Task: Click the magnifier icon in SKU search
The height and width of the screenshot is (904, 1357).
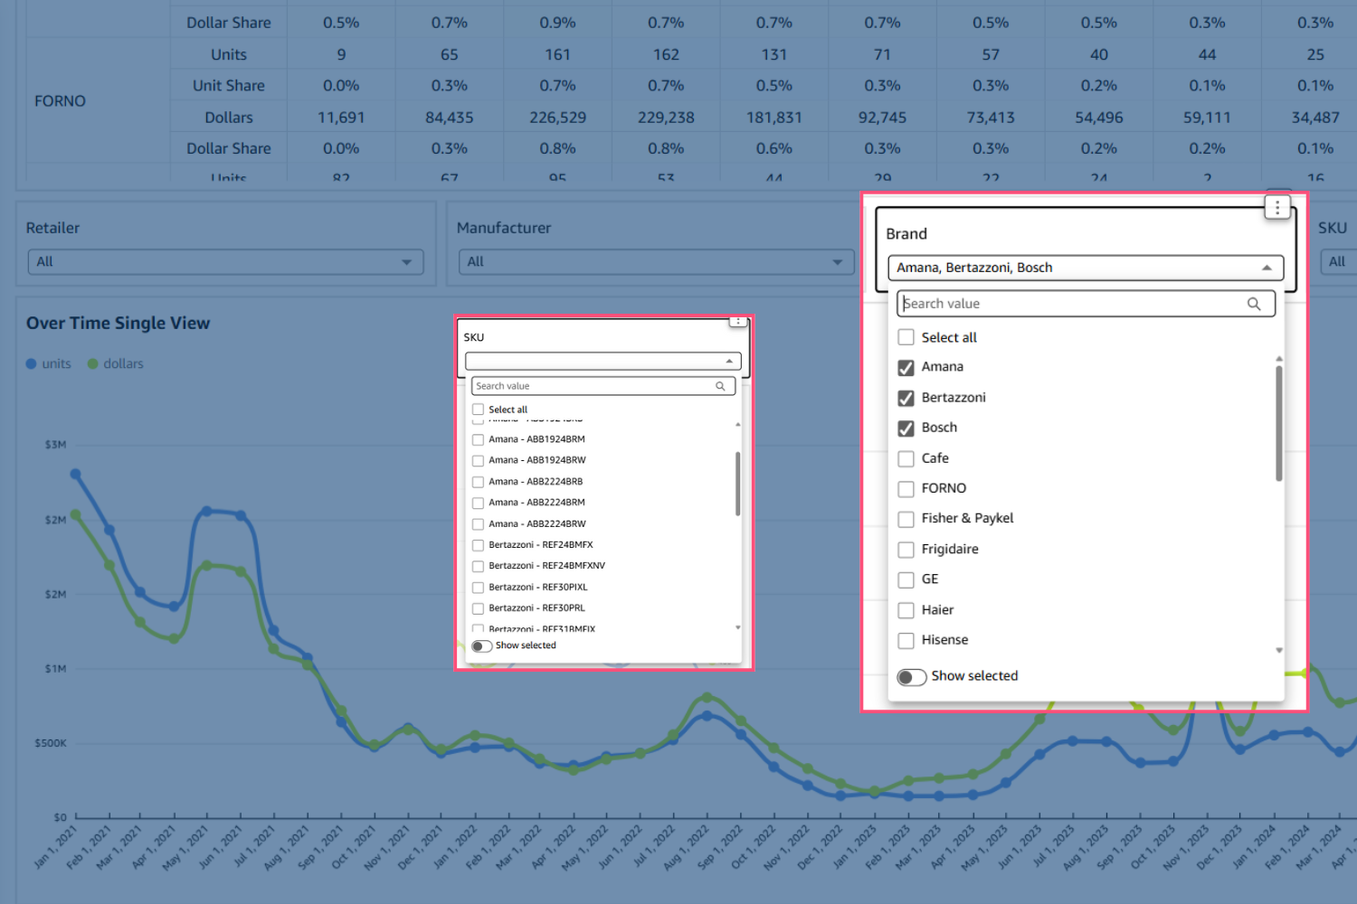Action: tap(720, 386)
